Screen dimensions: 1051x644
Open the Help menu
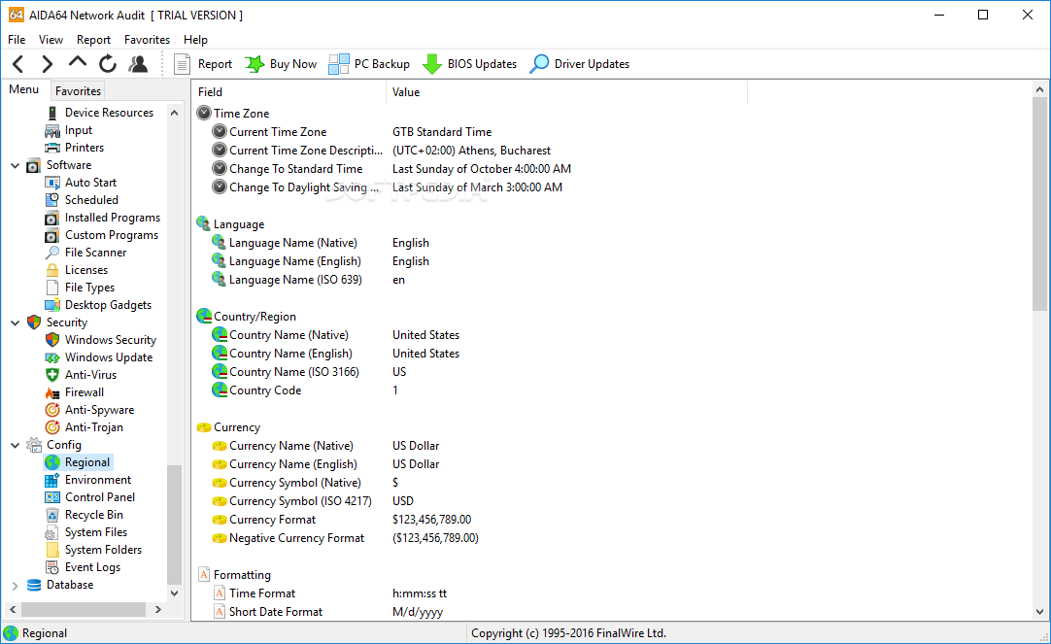195,40
